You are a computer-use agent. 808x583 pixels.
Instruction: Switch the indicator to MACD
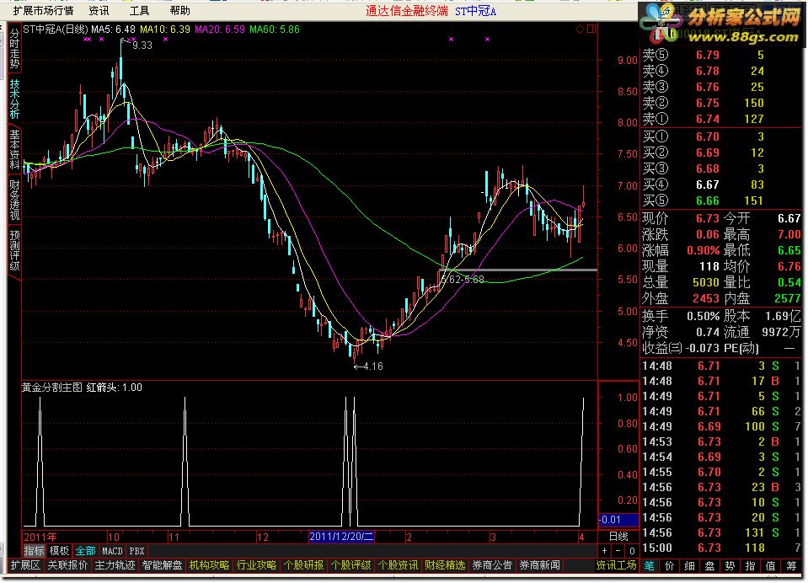pyautogui.click(x=112, y=551)
